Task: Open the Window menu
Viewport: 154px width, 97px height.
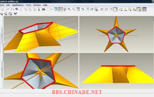Action: [x=37, y=5]
